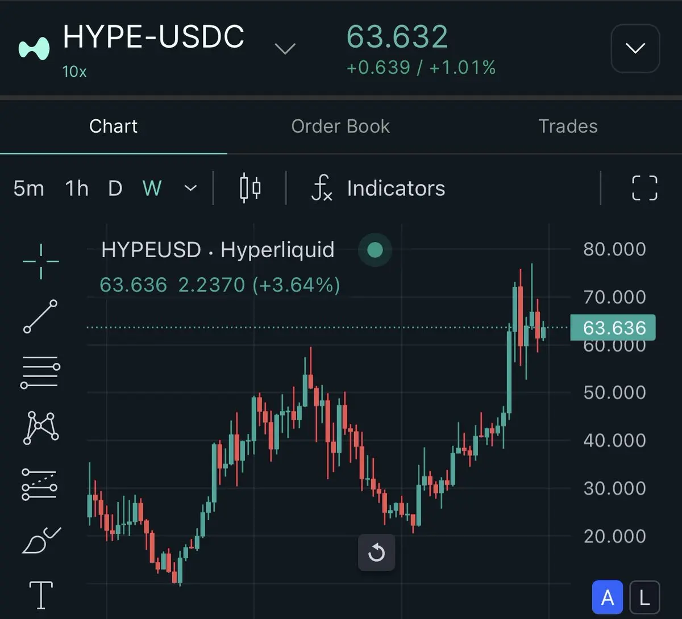Click the 20.000 price axis label
The width and height of the screenshot is (682, 619).
click(x=614, y=536)
